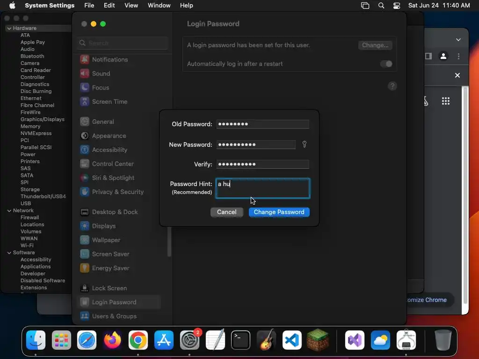Toggle Automatically log in after restart
The height and width of the screenshot is (359, 479).
point(386,64)
